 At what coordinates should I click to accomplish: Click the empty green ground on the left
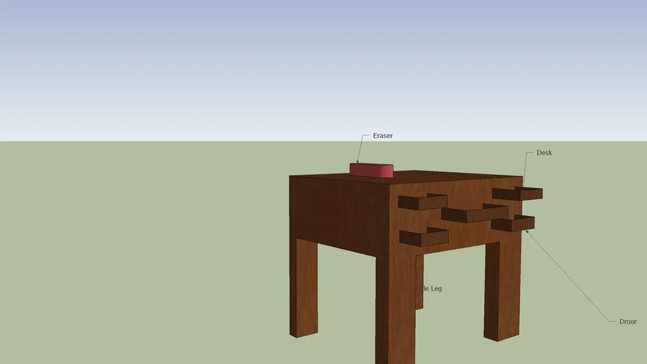pos(142,249)
